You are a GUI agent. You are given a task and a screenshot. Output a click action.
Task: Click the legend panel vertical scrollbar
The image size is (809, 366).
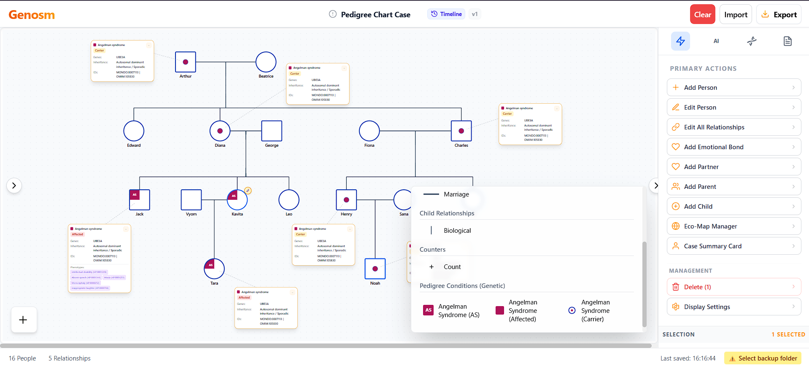pos(644,284)
